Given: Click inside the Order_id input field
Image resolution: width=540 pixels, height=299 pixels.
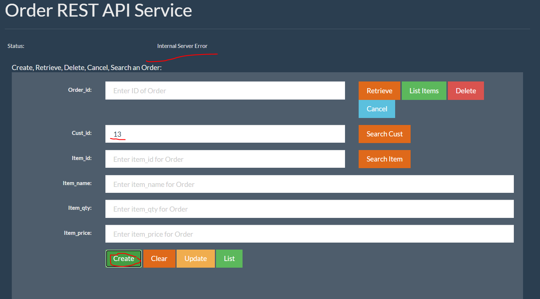Looking at the screenshot, I should (x=225, y=90).
